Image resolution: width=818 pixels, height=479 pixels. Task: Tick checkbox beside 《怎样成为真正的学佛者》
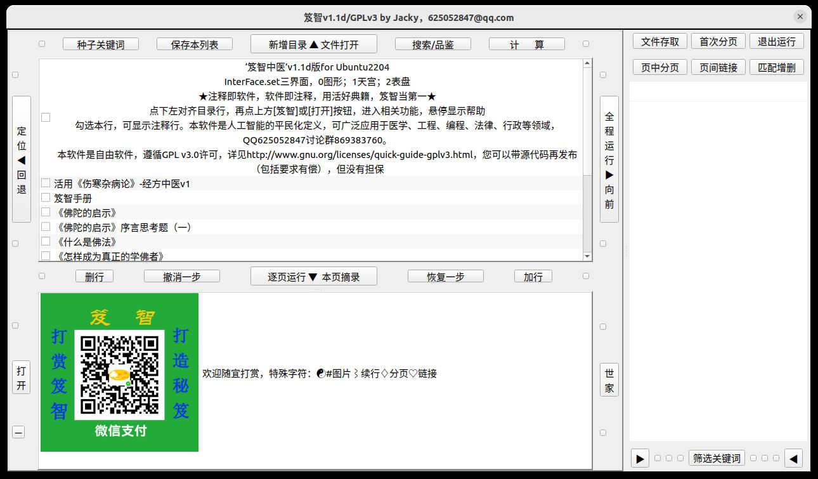(x=46, y=256)
